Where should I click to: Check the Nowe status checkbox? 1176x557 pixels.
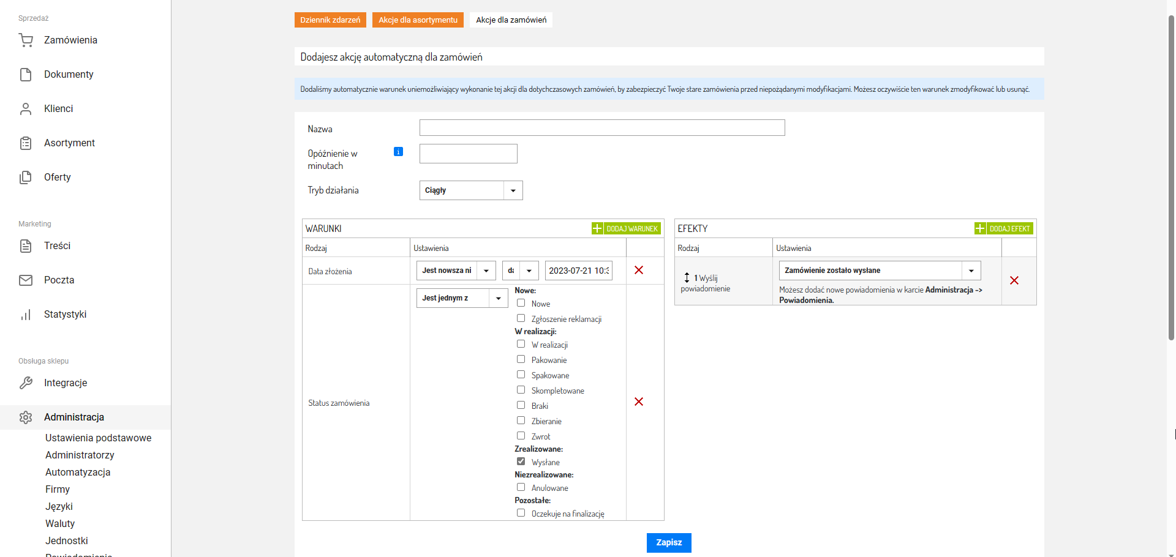pyautogui.click(x=521, y=302)
